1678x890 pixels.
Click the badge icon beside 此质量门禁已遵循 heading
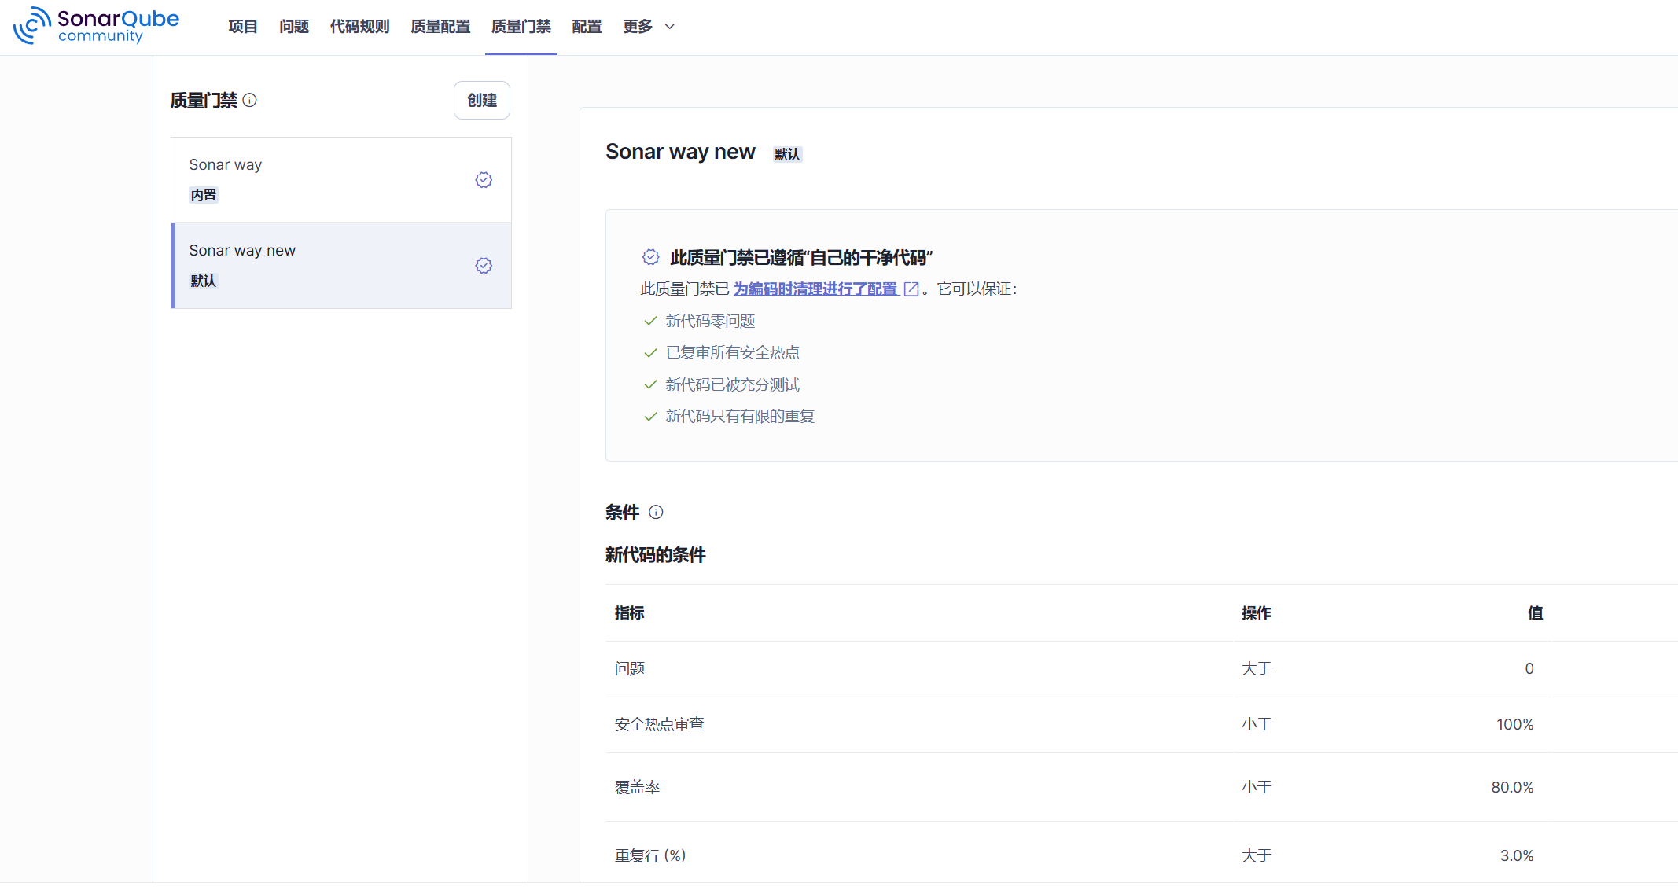pos(650,257)
